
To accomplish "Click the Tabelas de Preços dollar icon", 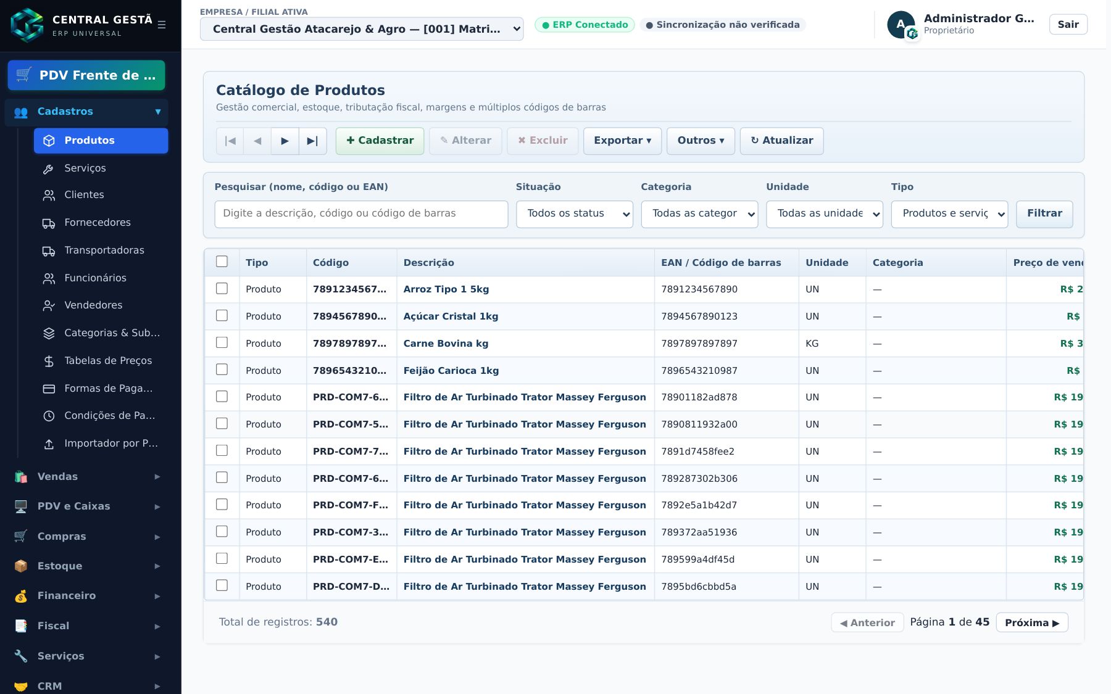I will (49, 361).
